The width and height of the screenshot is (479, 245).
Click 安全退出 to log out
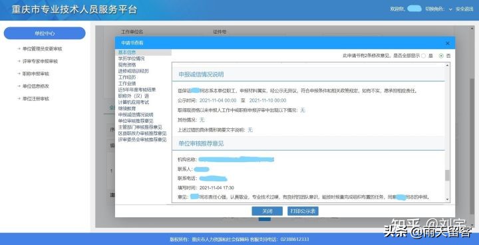pyautogui.click(x=464, y=9)
